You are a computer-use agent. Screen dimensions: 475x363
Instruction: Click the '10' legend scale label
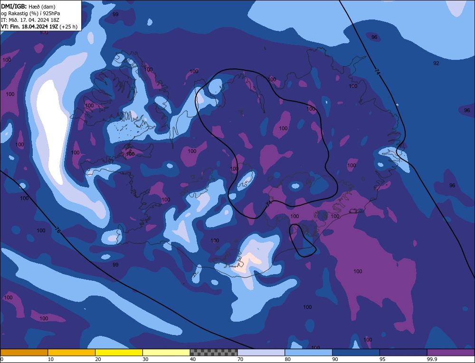(51, 359)
